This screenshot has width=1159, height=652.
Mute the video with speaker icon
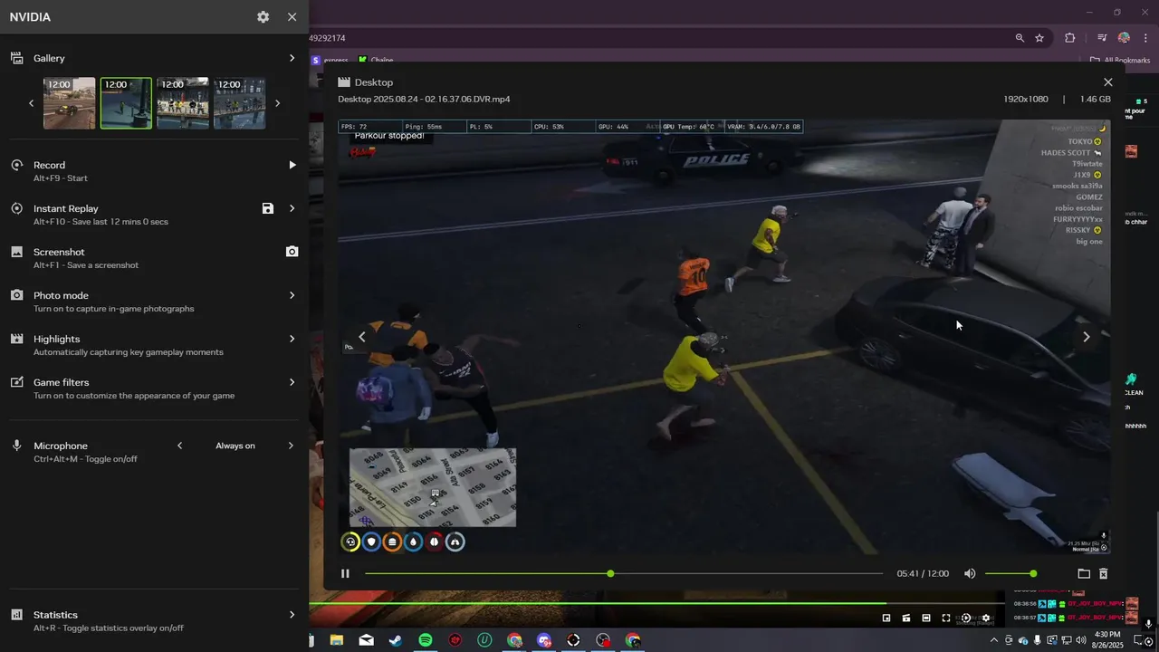(x=970, y=573)
